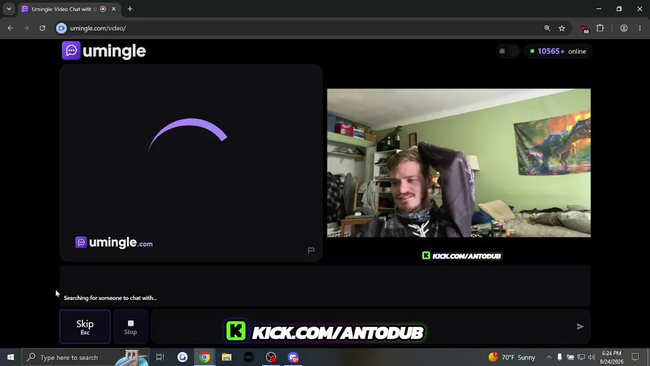Skip to the next stranger
This screenshot has width=650, height=366.
tap(85, 327)
